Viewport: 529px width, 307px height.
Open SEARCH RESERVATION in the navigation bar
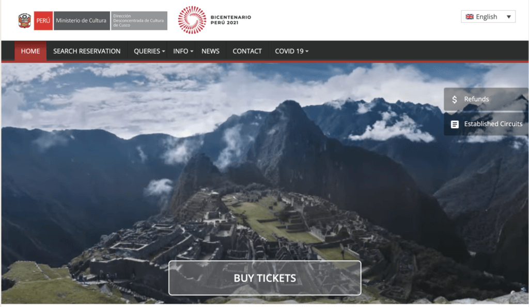[87, 51]
